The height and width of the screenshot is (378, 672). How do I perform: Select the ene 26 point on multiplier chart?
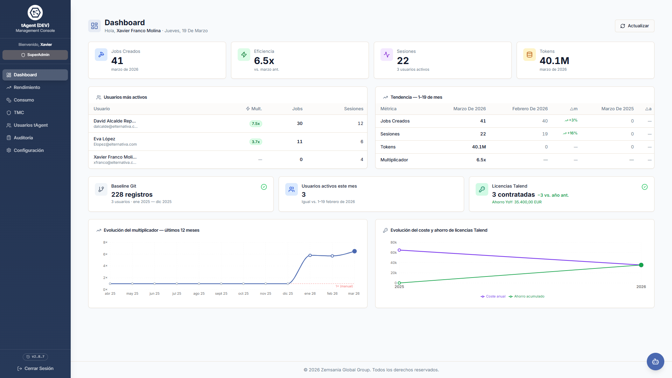(310, 255)
